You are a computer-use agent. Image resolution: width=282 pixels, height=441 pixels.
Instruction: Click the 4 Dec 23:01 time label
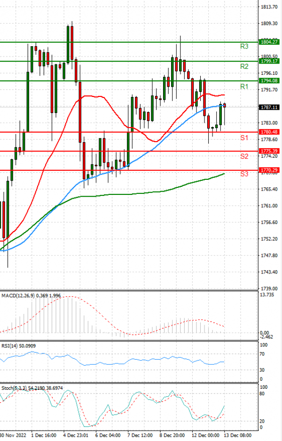click(x=76, y=435)
